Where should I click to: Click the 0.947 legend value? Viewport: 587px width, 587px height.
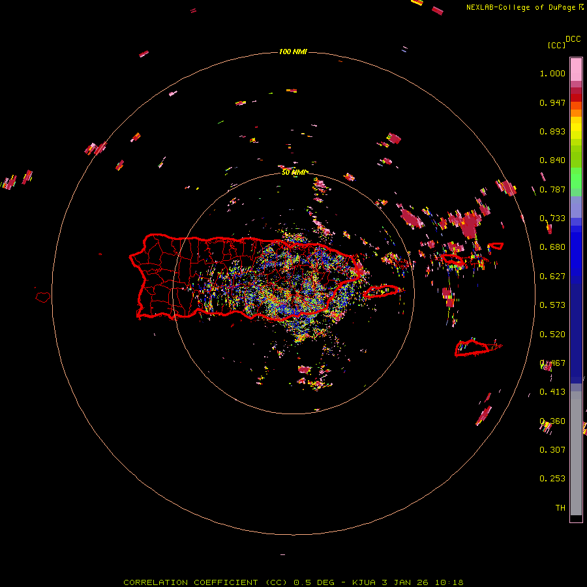552,102
